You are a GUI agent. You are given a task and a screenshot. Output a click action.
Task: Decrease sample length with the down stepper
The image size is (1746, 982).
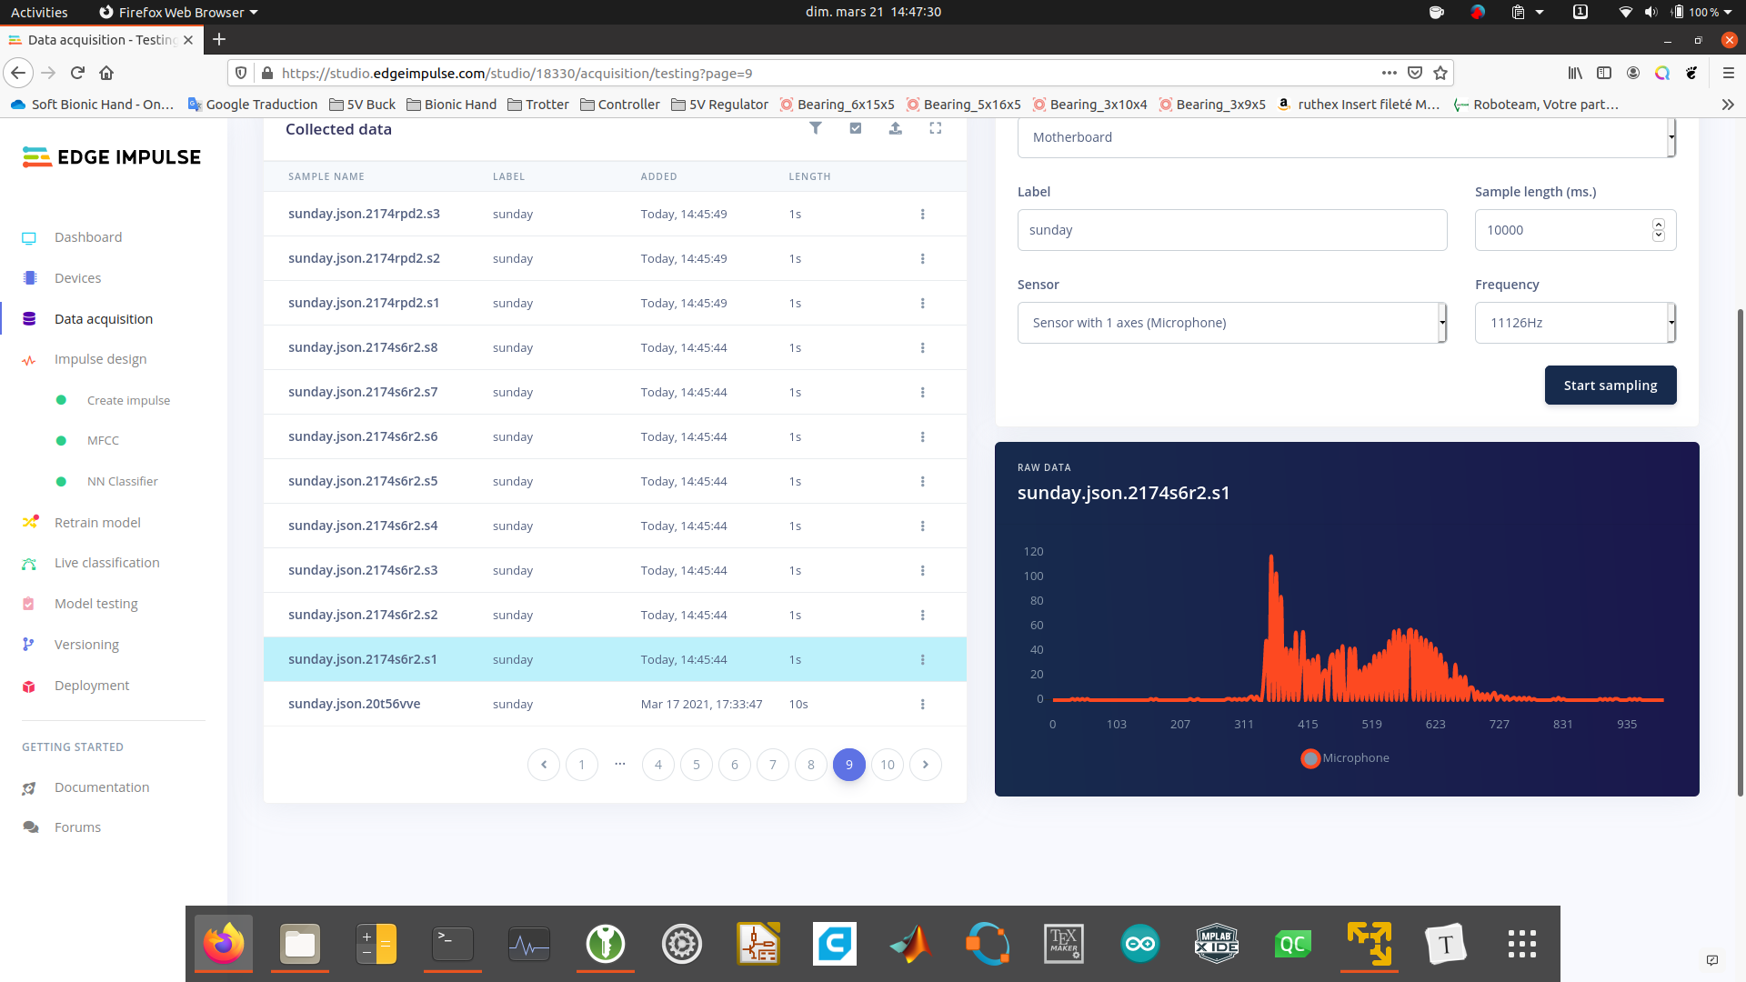pyautogui.click(x=1659, y=236)
